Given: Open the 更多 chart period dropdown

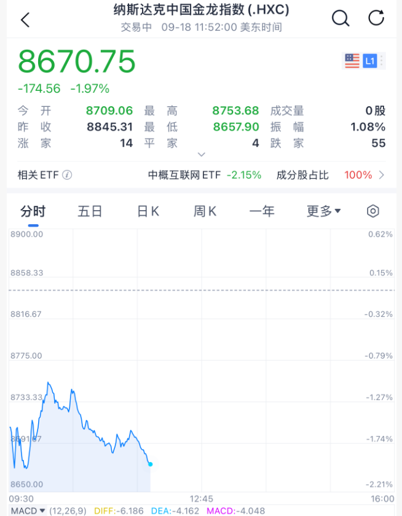Looking at the screenshot, I should pyautogui.click(x=323, y=211).
